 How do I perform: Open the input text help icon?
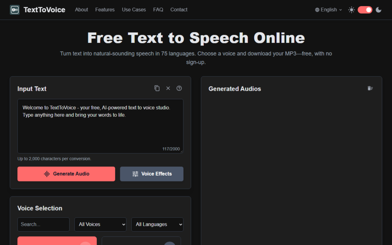(x=179, y=88)
